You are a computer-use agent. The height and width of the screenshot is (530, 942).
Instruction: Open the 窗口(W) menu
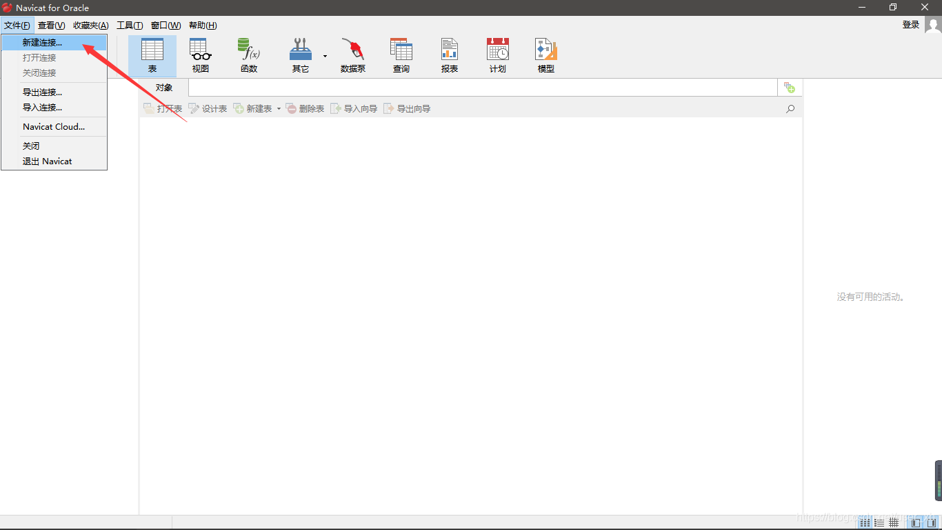[x=166, y=26]
